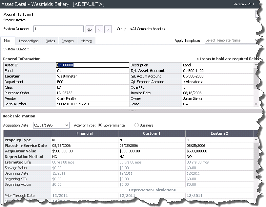Click the panel splitter dotted handle
This screenshot has height=207, width=266.
[133, 111]
